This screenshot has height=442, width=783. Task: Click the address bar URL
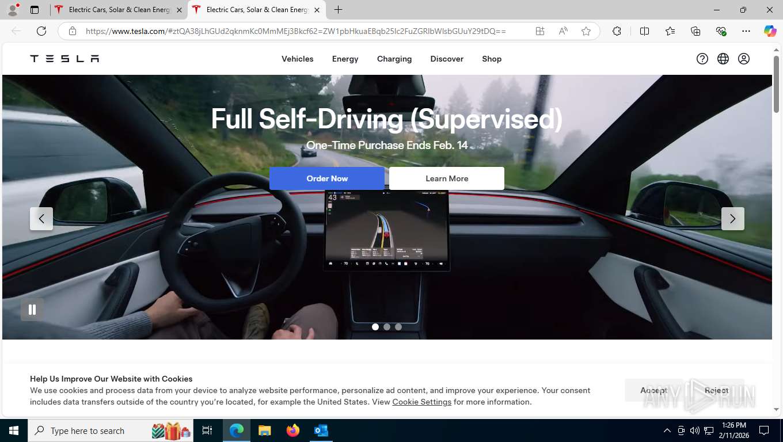(x=296, y=31)
